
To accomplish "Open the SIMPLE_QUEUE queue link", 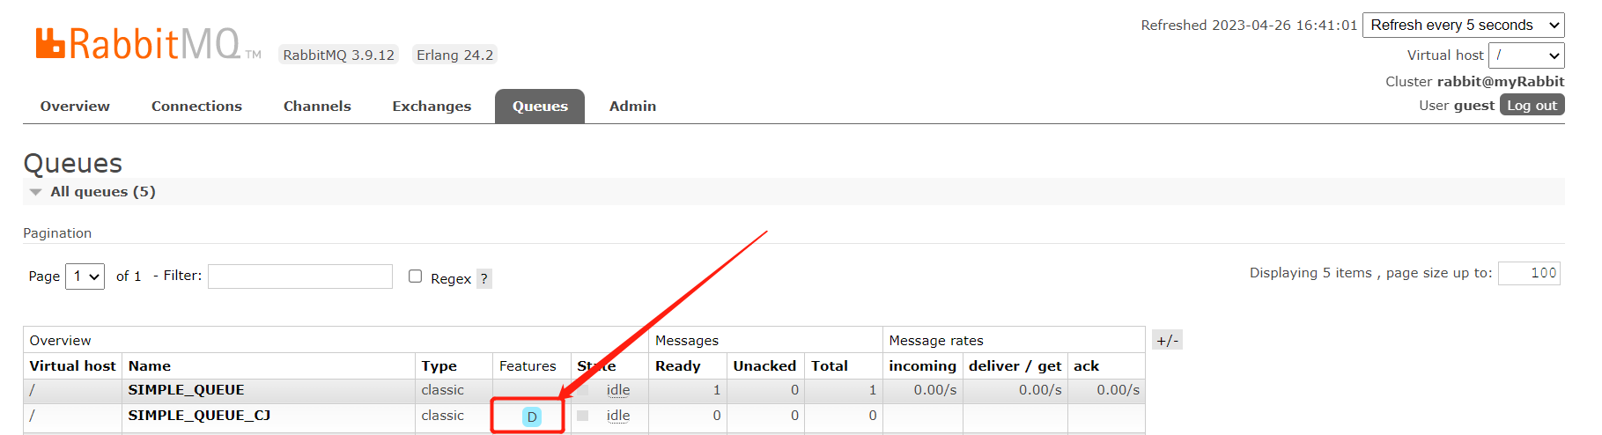I will pos(186,390).
